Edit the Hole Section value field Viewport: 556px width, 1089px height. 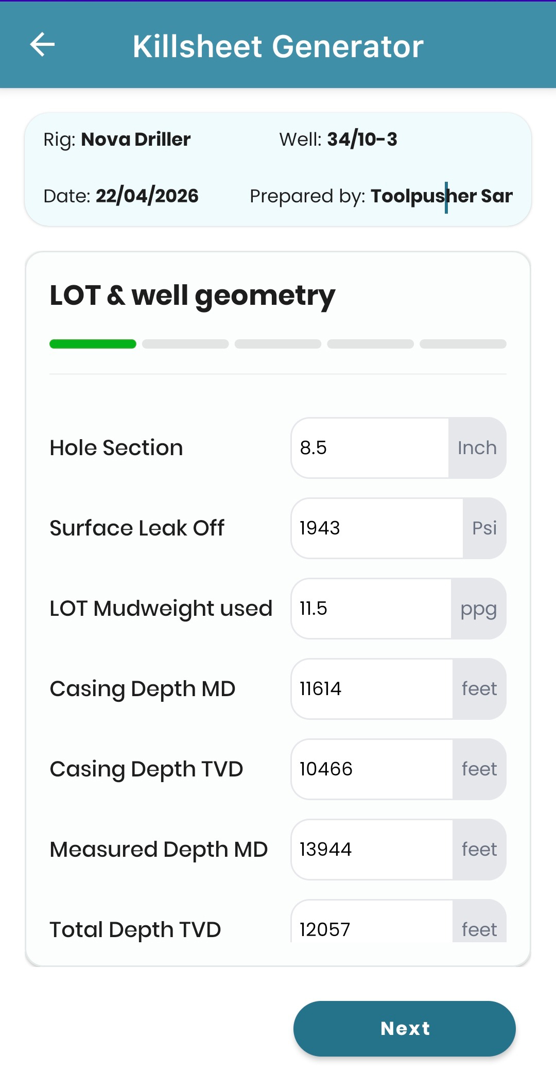click(370, 448)
